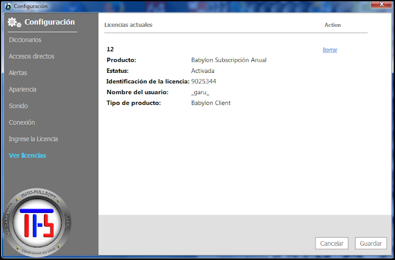Click the Borrar link for license 12

coord(330,50)
